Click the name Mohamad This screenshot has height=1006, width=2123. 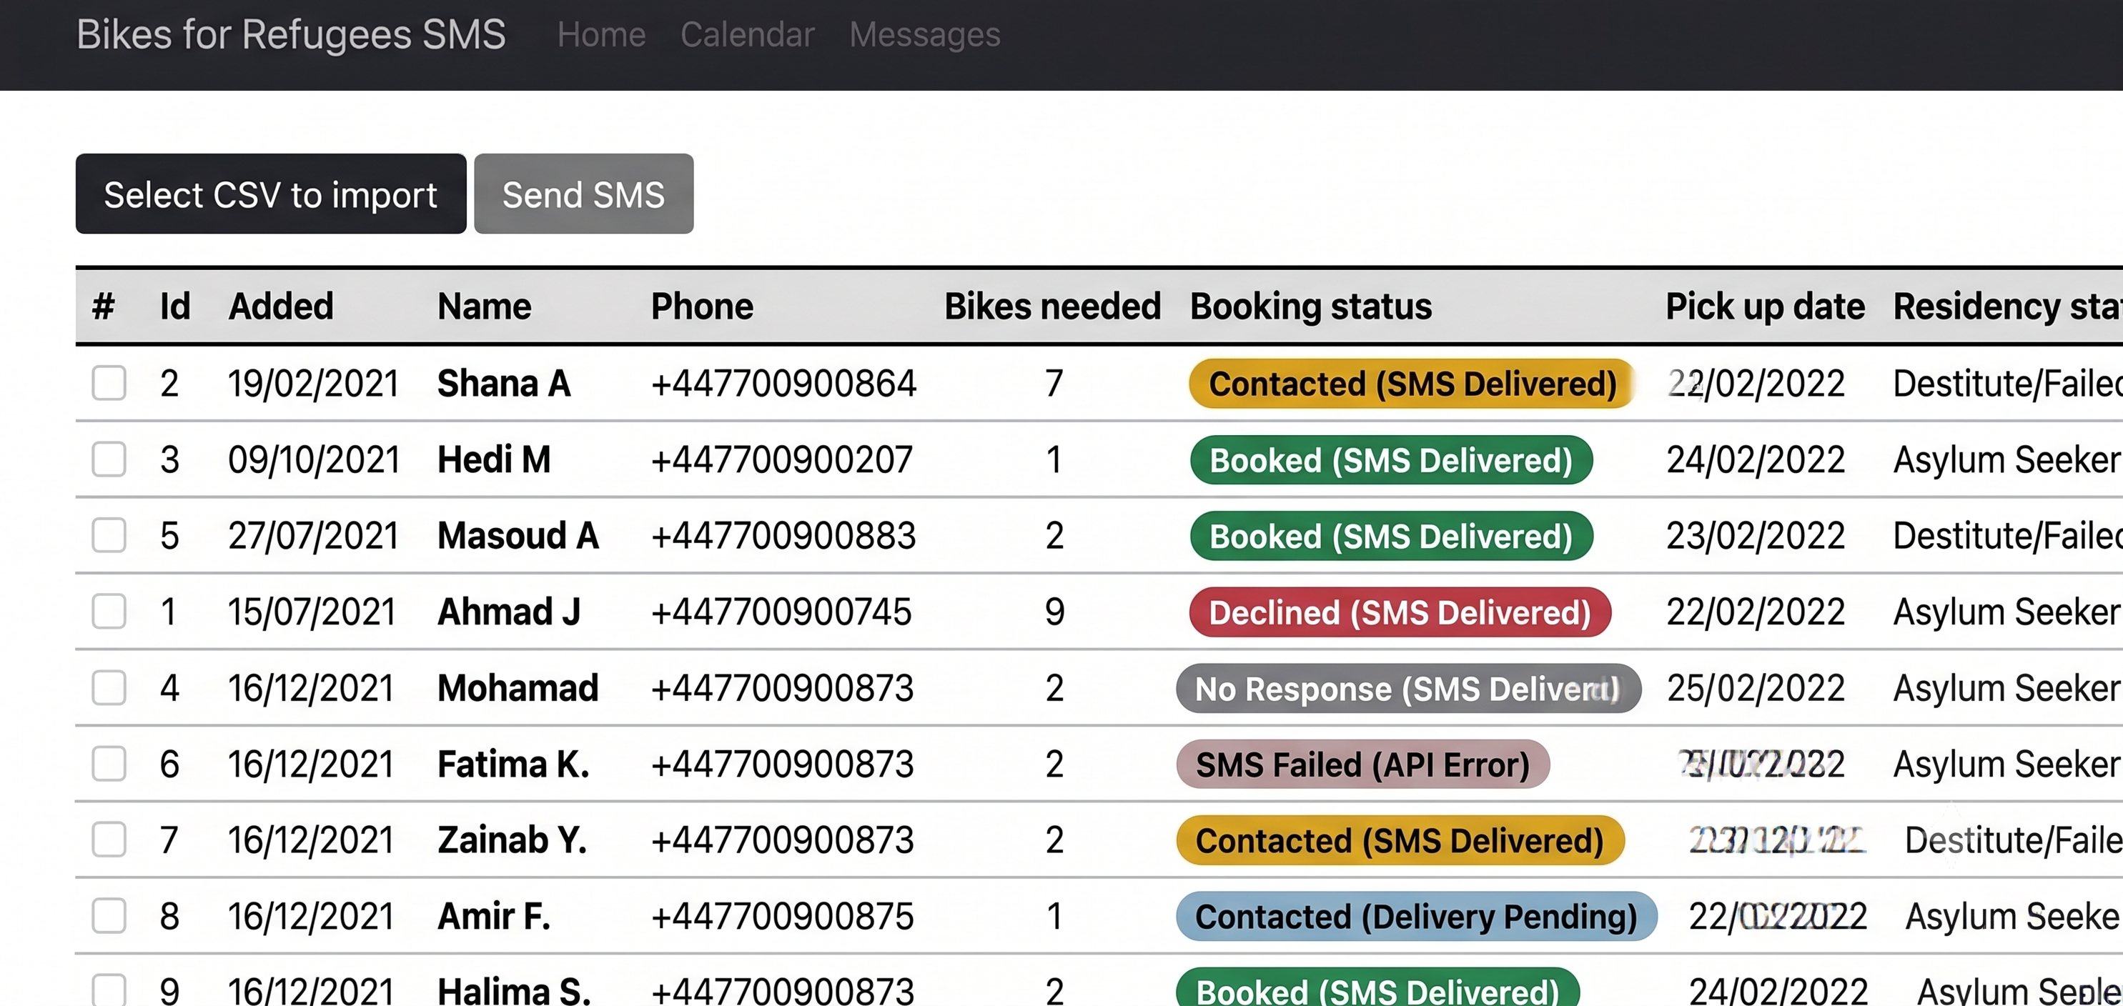tap(518, 688)
